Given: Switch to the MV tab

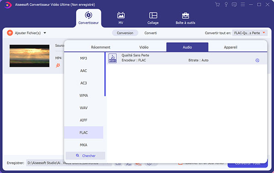Looking at the screenshot, I should pyautogui.click(x=121, y=18).
